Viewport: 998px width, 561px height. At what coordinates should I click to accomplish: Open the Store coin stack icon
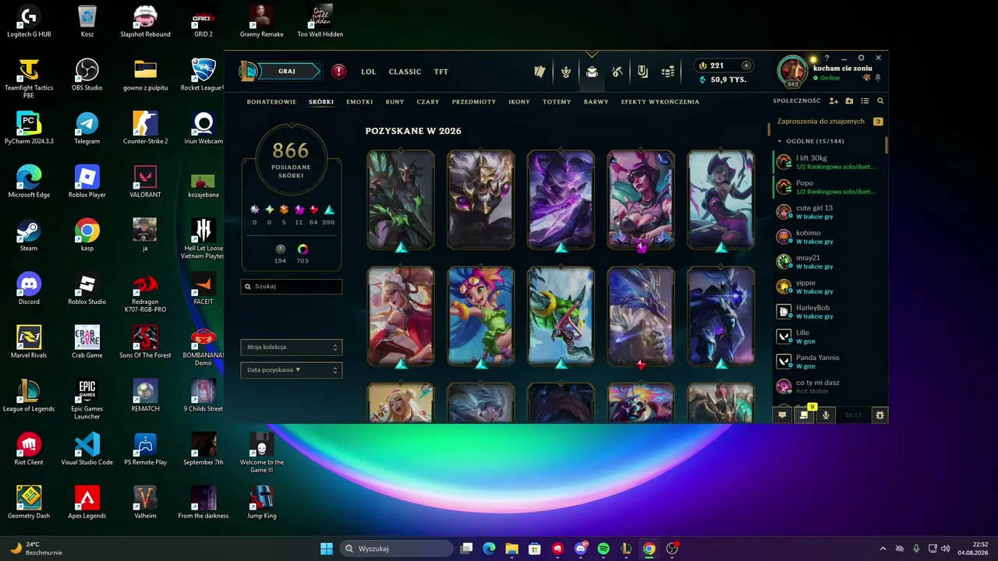tap(668, 72)
